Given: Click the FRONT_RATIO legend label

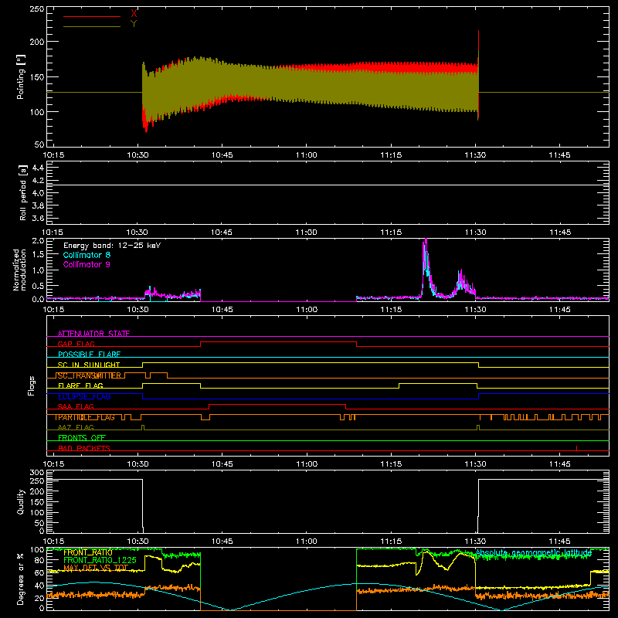Looking at the screenshot, I should [x=88, y=552].
